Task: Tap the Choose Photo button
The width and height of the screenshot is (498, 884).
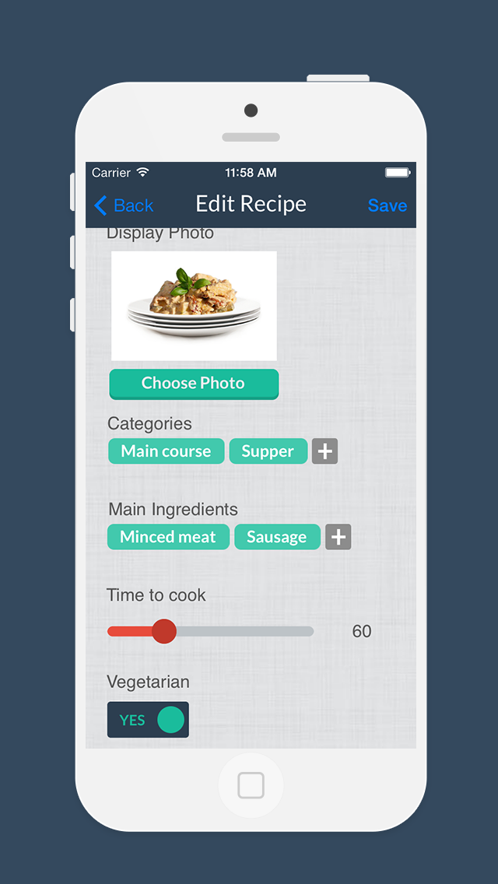Action: pyautogui.click(x=193, y=384)
